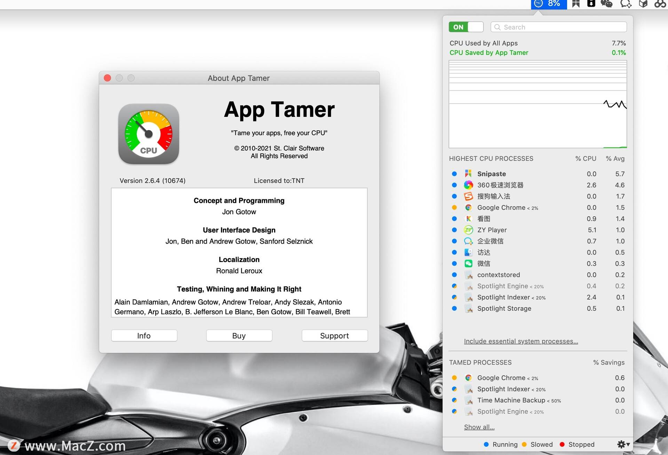Click the Spotlight Storage process icon
This screenshot has width=668, height=455.
[x=468, y=309]
